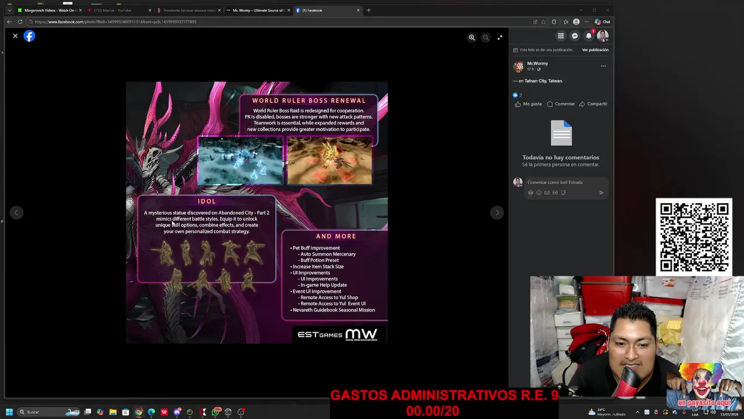Open browser settings and more menu

pyautogui.click(x=586, y=22)
